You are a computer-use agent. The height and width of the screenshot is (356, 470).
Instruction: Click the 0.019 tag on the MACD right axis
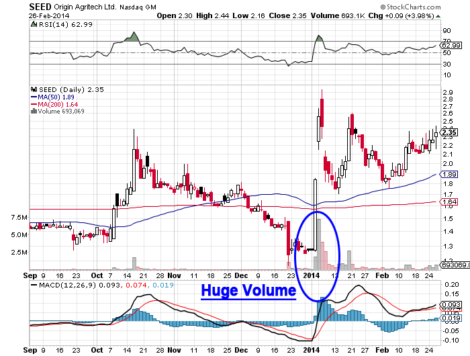(451, 318)
